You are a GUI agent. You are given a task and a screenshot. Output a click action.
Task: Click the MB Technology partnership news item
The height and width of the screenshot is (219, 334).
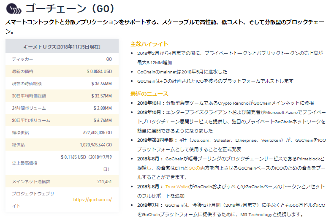tap(228, 210)
